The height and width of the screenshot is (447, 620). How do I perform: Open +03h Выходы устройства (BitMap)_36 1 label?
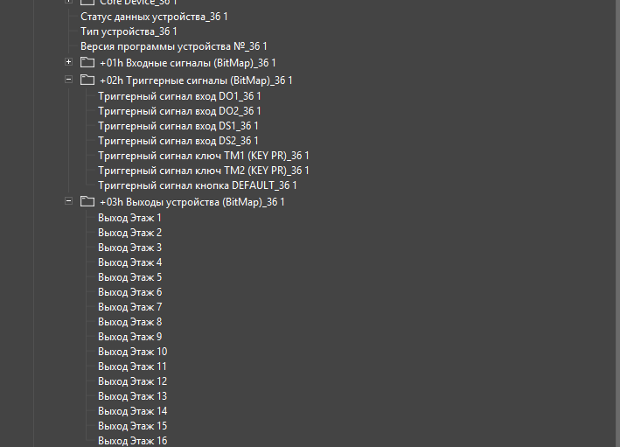click(x=192, y=202)
